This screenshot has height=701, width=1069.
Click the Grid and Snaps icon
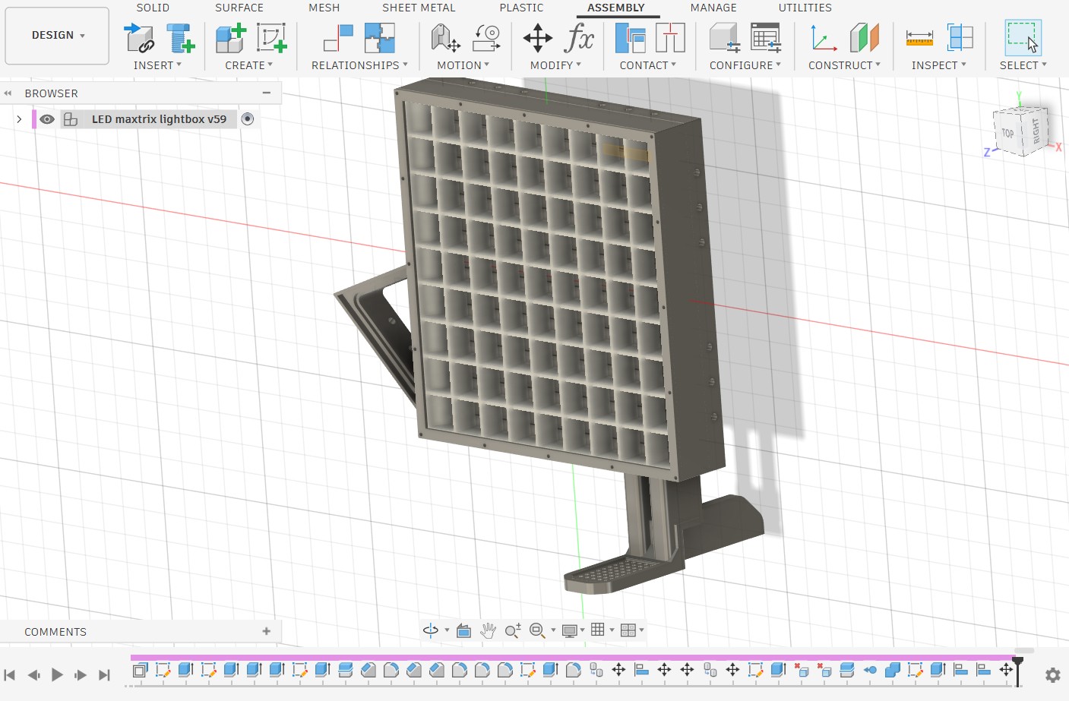(x=599, y=630)
